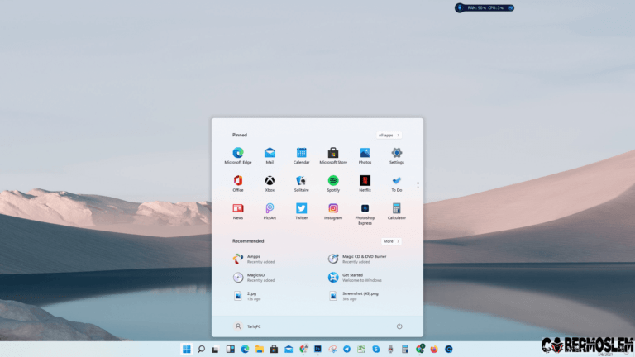Open the TariqPC user account menu
Screen dimensions: 635x357
click(x=247, y=326)
